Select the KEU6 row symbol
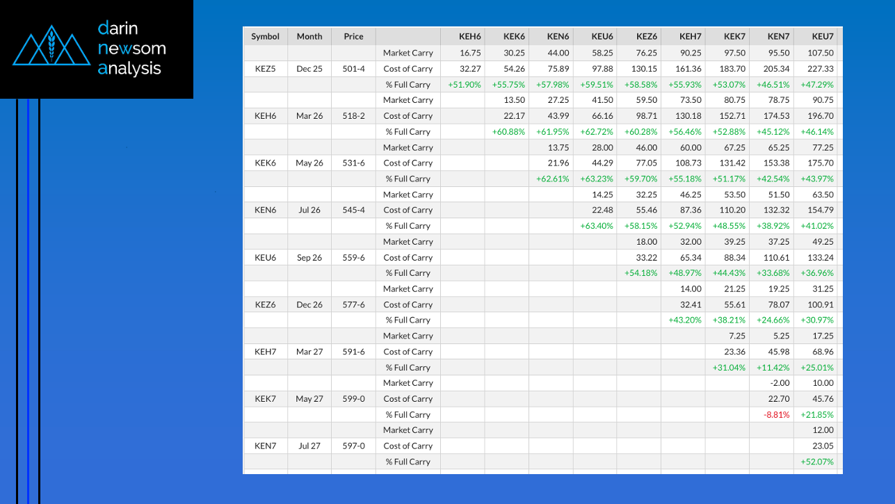The image size is (895, 504). click(265, 258)
